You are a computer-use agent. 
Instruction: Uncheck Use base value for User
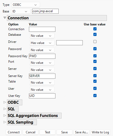95,88
